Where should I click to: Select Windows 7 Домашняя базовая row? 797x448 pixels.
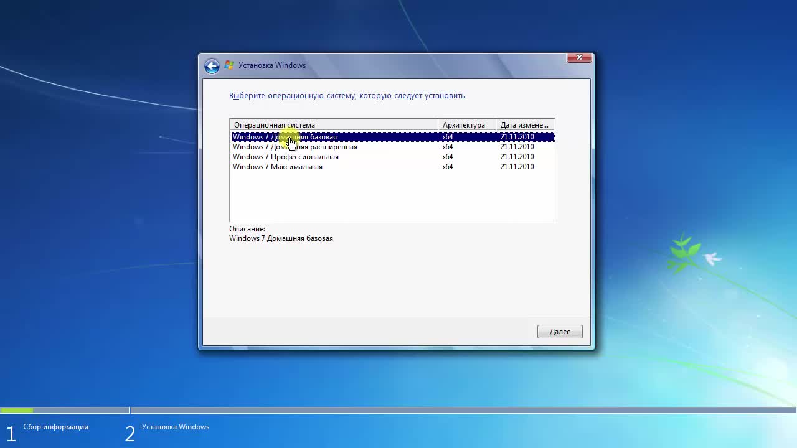pyautogui.click(x=392, y=137)
